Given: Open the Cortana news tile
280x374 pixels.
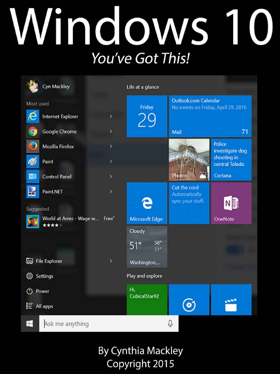Looking at the screenshot, I should coord(231,160).
